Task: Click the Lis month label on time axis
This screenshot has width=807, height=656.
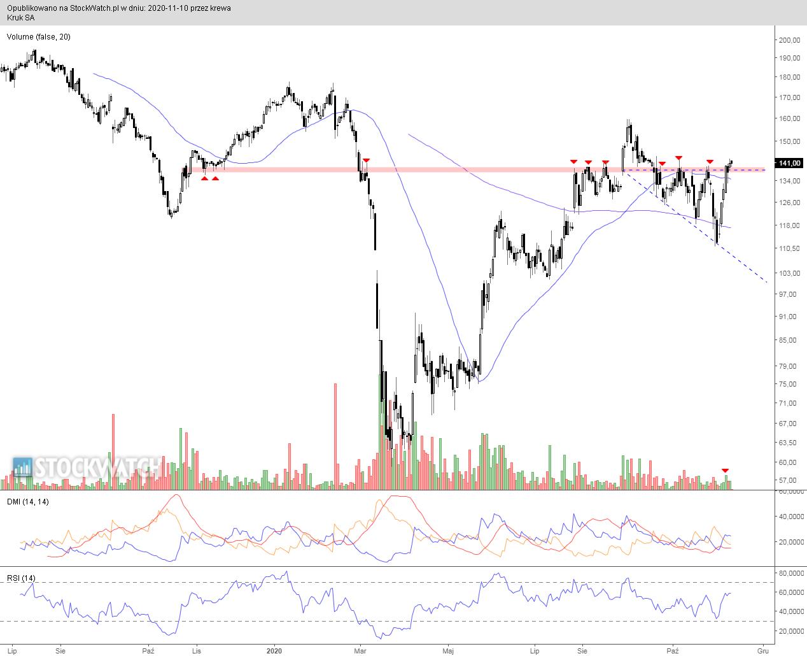Action: [x=197, y=651]
